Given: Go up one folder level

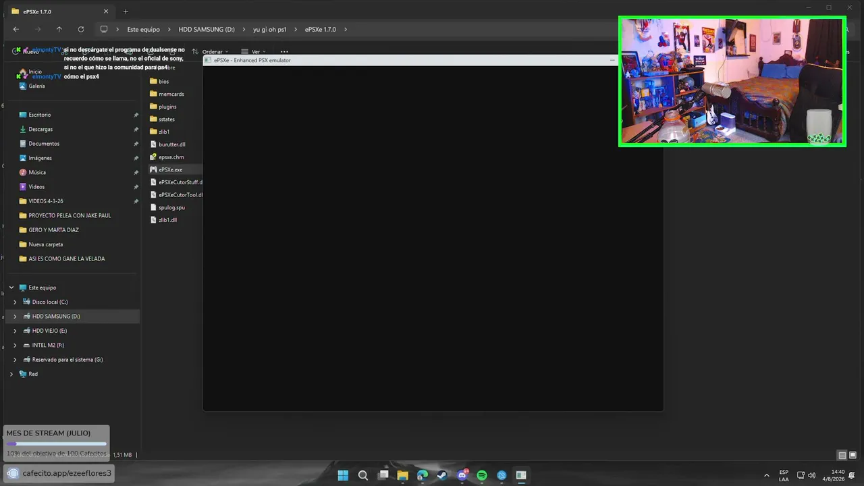Looking at the screenshot, I should point(59,29).
